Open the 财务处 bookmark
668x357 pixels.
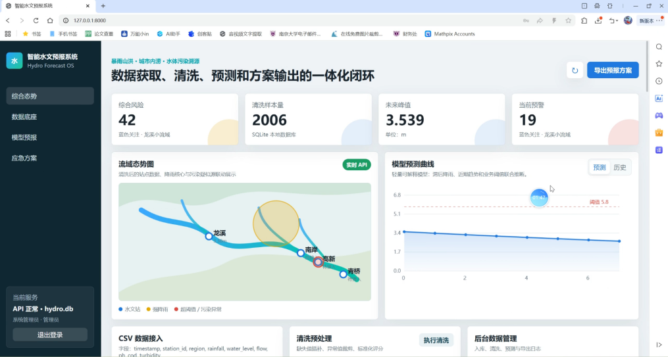(x=405, y=34)
